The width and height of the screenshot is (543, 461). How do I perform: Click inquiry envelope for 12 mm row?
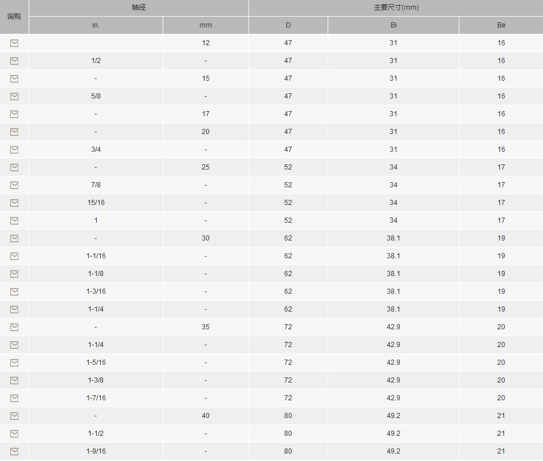[14, 43]
